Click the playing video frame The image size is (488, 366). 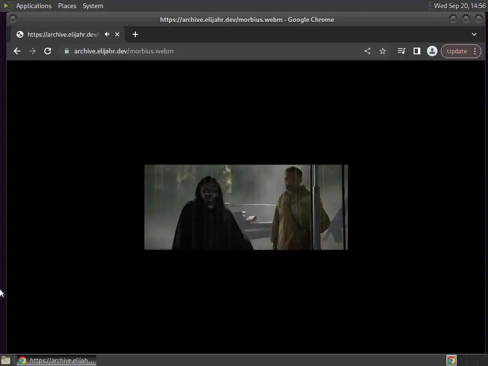tap(246, 207)
